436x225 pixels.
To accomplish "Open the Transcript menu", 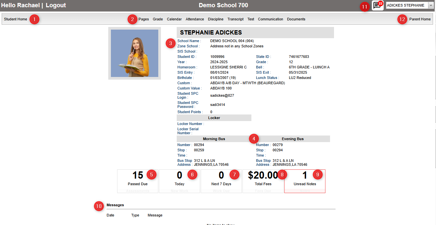I will click(236, 19).
